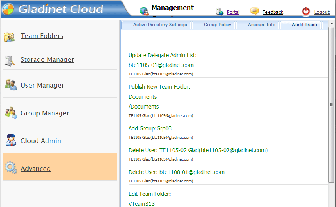The height and width of the screenshot is (207, 336).
Task: Click 'Edit Team Folder:' audit entry
Action: [150, 194]
